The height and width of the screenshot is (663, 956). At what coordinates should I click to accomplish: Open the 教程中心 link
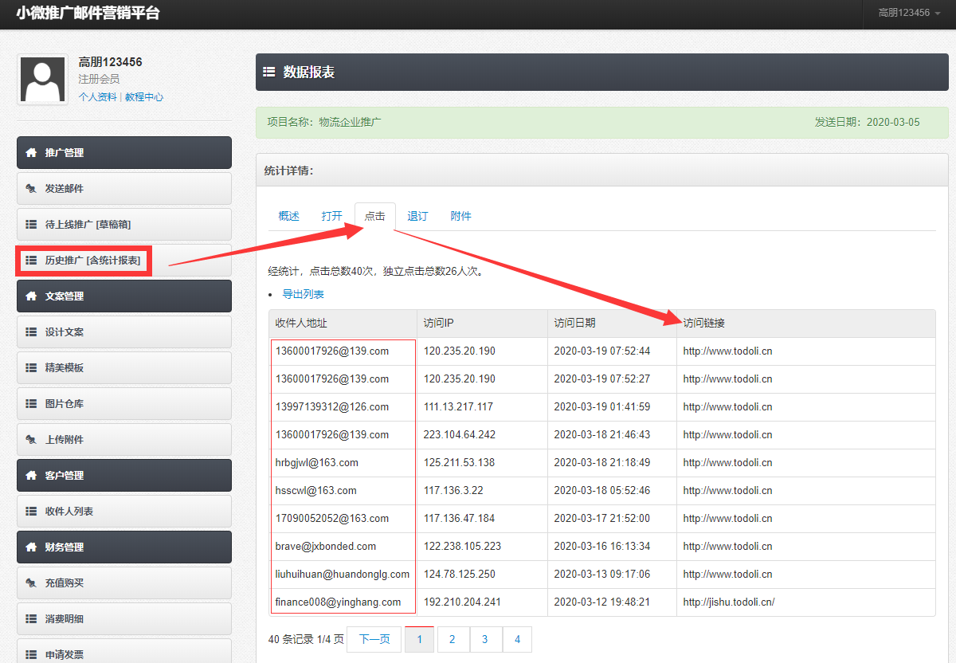point(144,97)
